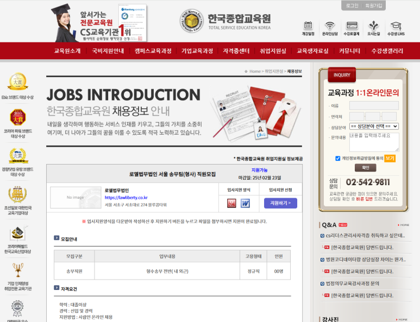The height and width of the screenshot is (322, 420).
Task: Click the No image company thumbnail
Action: tap(76, 198)
